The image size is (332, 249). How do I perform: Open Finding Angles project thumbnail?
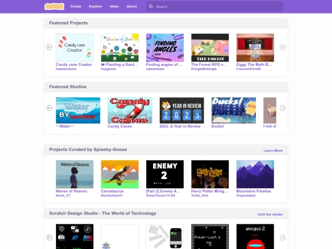165,47
